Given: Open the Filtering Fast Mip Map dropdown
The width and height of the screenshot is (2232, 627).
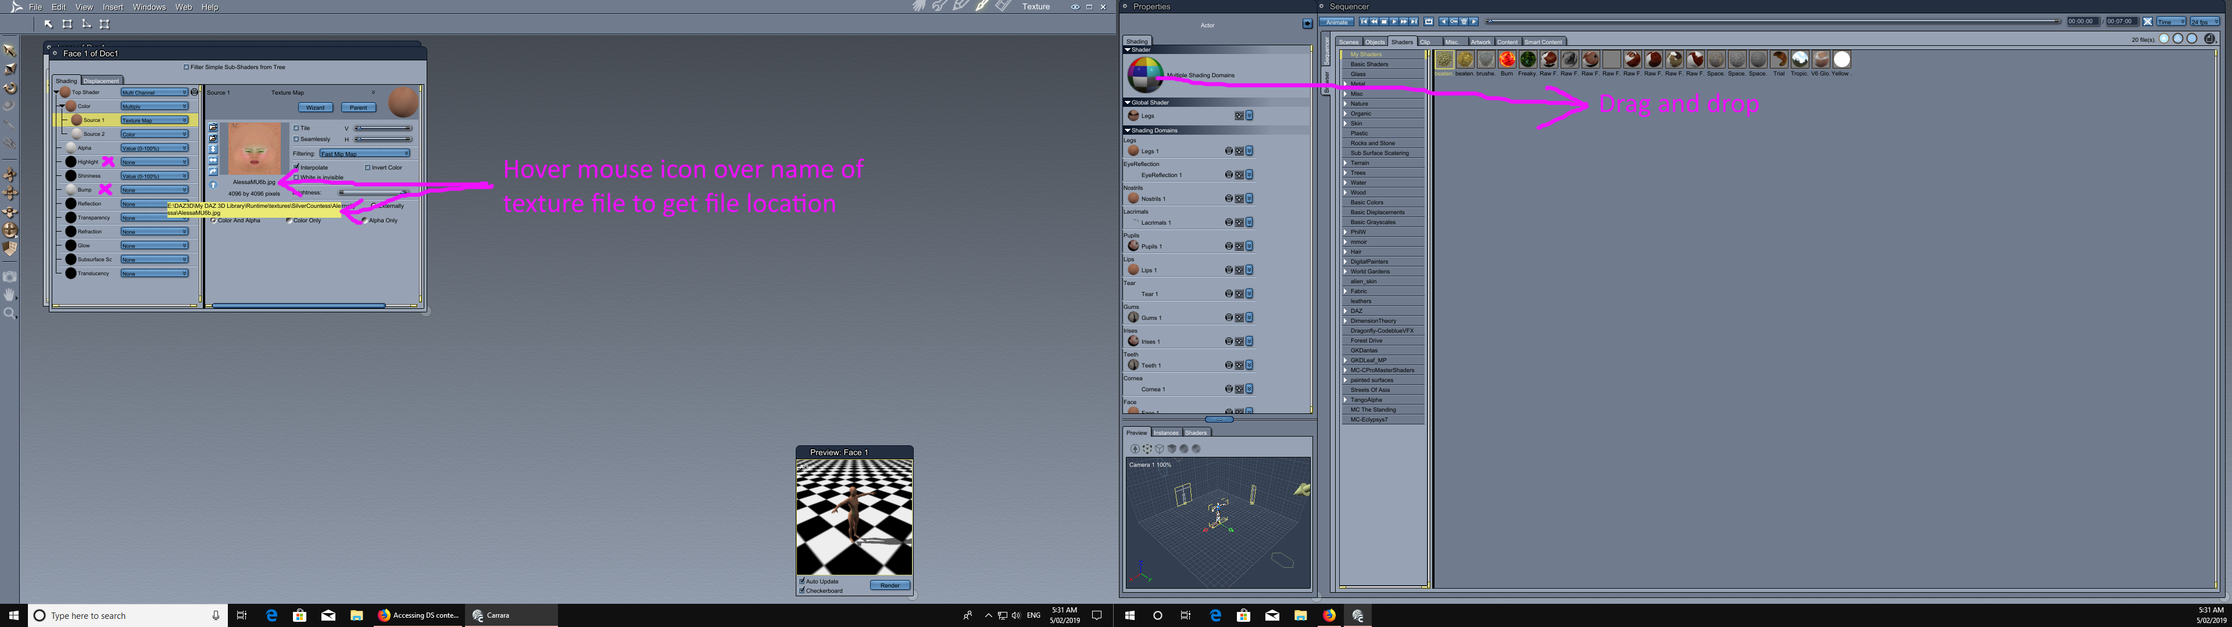Looking at the screenshot, I should (x=365, y=153).
